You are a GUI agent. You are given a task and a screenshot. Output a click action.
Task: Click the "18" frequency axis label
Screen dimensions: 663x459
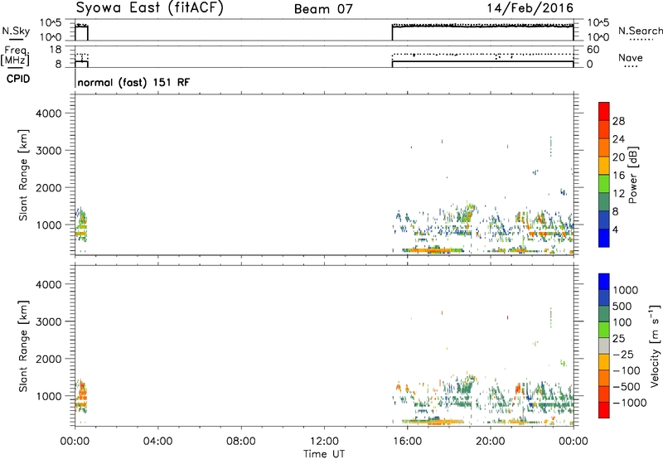point(56,50)
